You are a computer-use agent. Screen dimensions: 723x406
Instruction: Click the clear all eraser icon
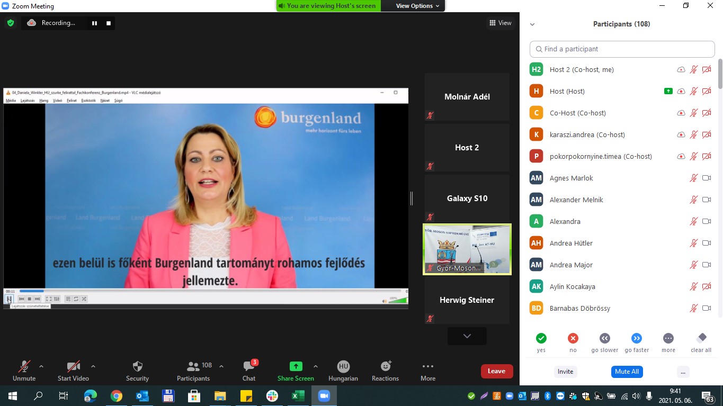click(x=701, y=338)
